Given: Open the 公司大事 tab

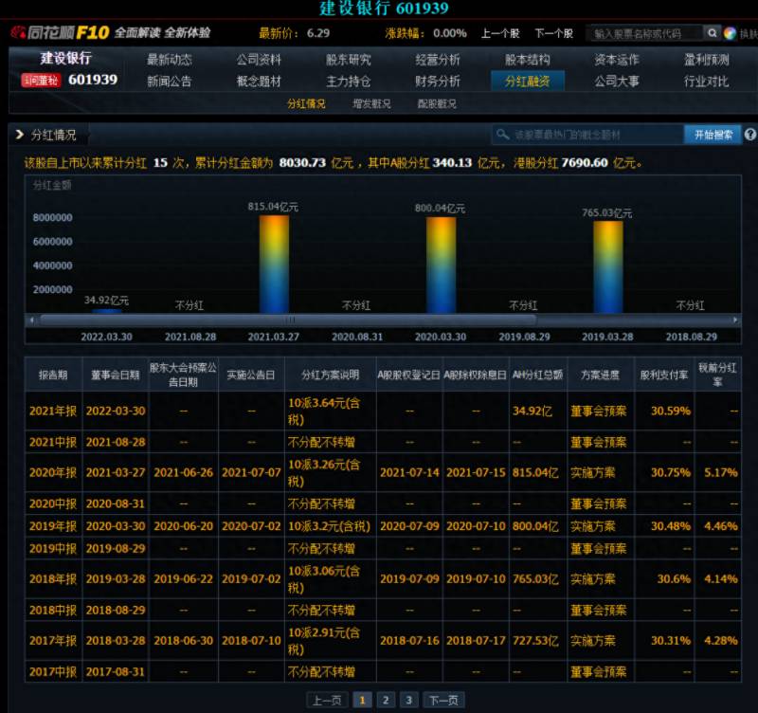Looking at the screenshot, I should (x=617, y=82).
